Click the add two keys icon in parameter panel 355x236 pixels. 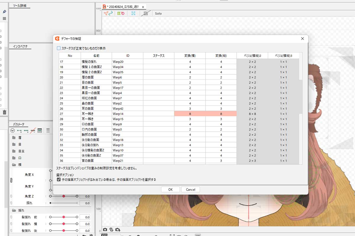pos(20,130)
